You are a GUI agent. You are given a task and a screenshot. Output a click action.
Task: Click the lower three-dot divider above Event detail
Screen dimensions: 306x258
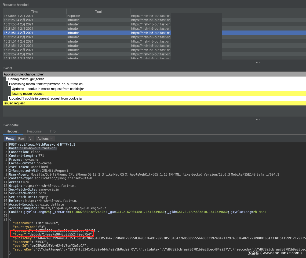coord(258,120)
